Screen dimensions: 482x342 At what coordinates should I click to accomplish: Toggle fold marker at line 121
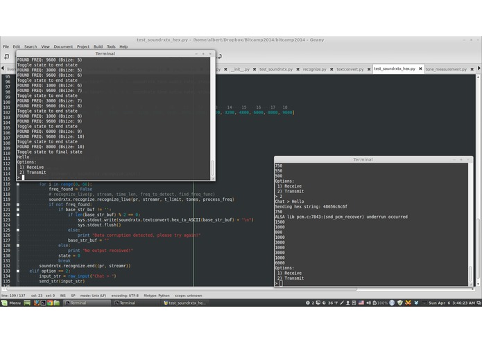[x=18, y=210]
